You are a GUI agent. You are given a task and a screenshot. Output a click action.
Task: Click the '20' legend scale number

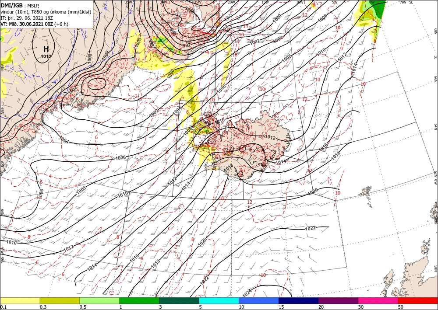[x=321, y=307]
